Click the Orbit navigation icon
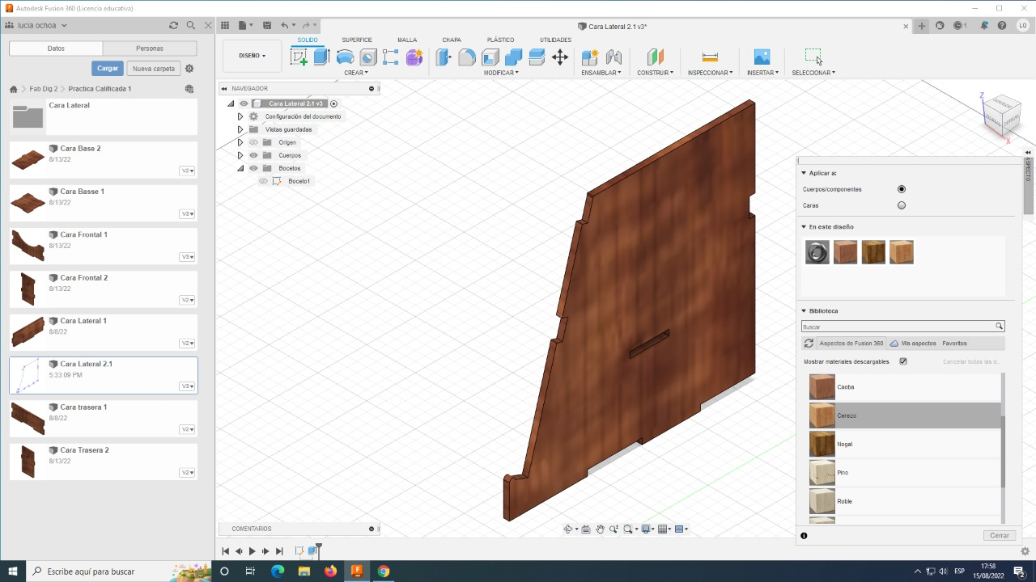Image resolution: width=1036 pixels, height=582 pixels. coord(568,529)
